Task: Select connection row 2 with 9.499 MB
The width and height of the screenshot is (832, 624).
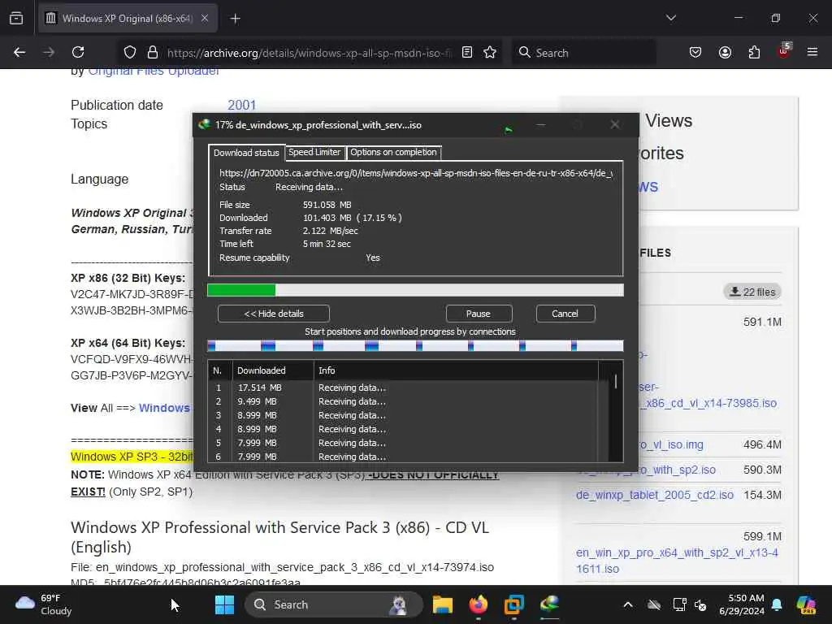Action: [403, 401]
